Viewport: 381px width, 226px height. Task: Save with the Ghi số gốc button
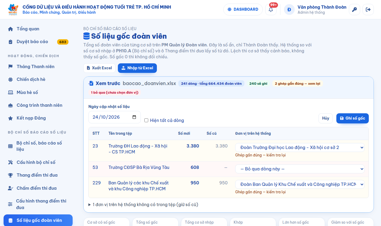point(352,118)
